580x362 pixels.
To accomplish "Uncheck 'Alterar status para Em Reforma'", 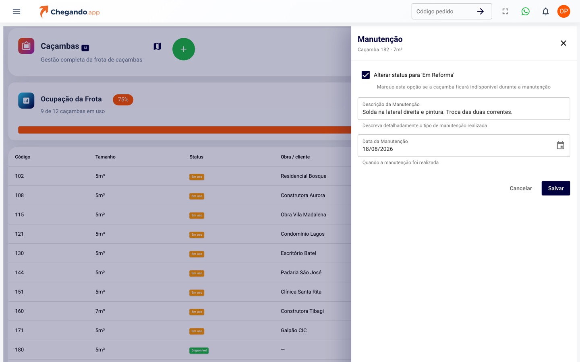I will coord(366,75).
